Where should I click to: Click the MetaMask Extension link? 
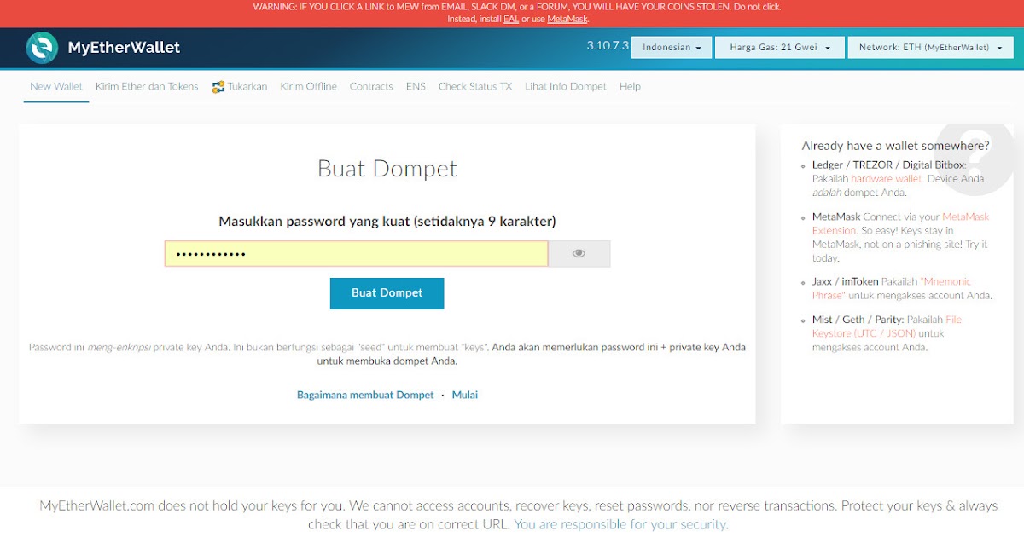[900, 223]
